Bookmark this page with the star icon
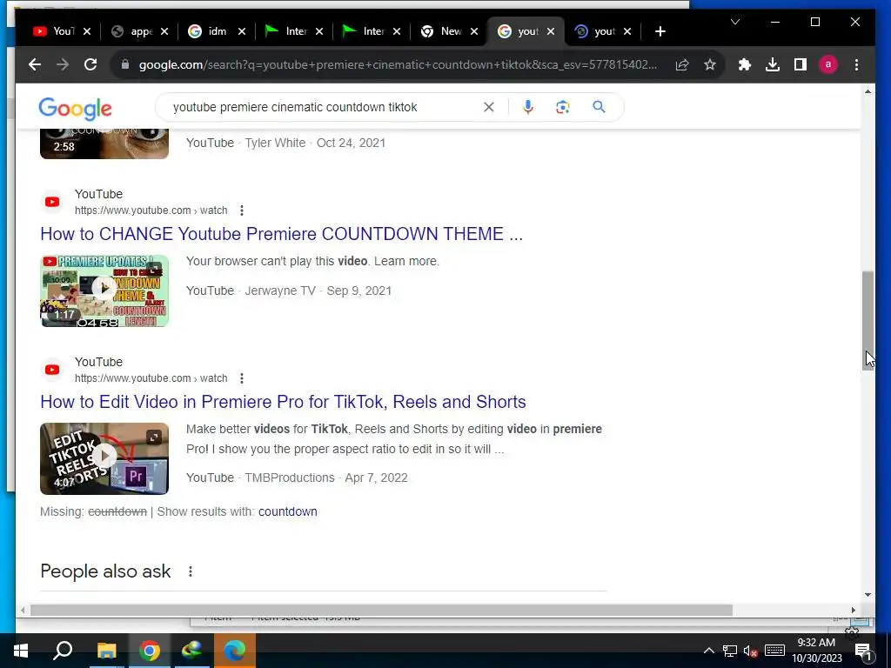891x668 pixels. (710, 64)
